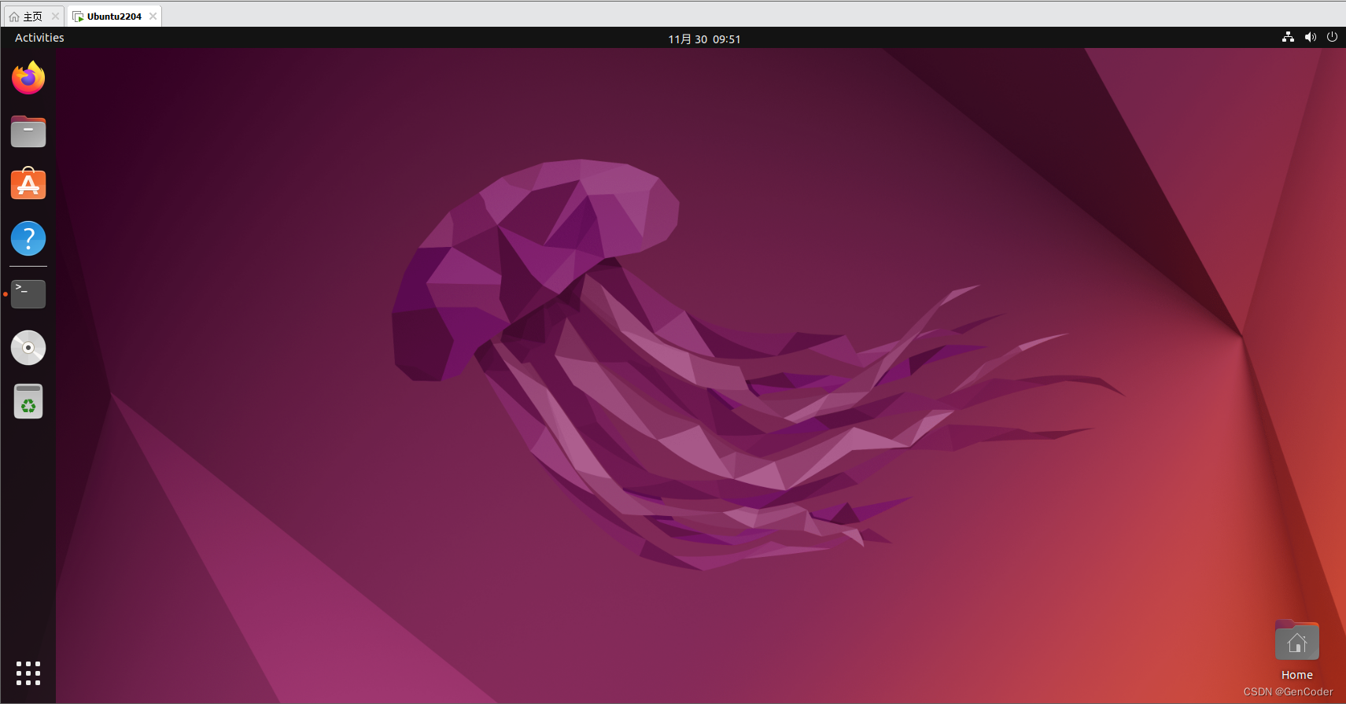Open the mounted disc icon in the dock
Image resolution: width=1346 pixels, height=704 pixels.
28,348
